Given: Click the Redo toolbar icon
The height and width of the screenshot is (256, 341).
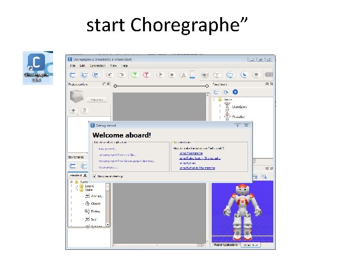Looking at the screenshot, I should 121,75.
